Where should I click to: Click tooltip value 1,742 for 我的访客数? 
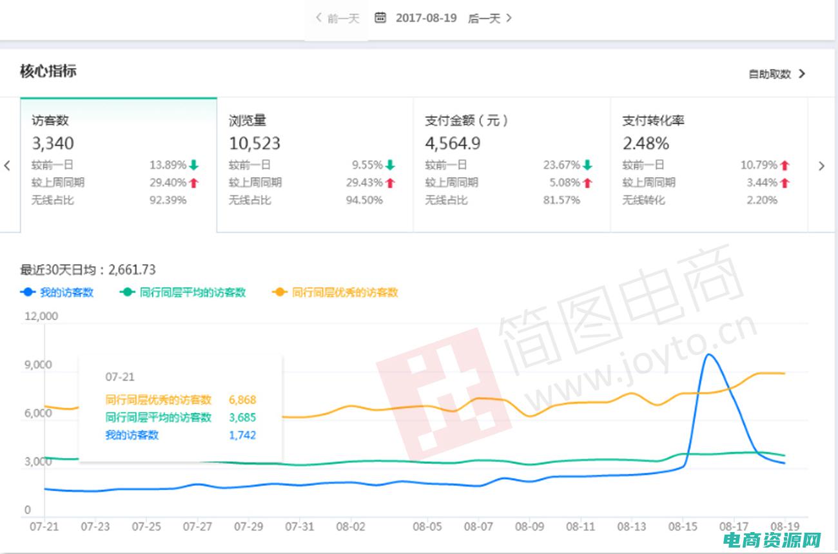coord(242,435)
